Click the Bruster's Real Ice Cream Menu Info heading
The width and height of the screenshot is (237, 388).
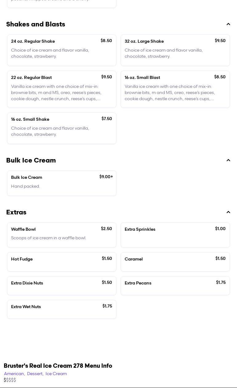(58, 366)
